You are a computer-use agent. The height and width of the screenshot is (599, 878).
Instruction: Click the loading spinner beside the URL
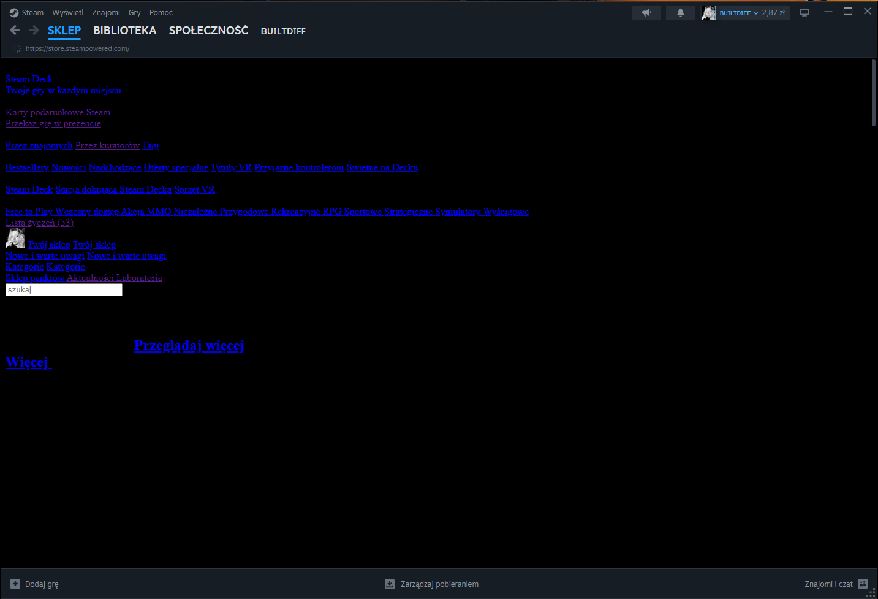pyautogui.click(x=18, y=48)
